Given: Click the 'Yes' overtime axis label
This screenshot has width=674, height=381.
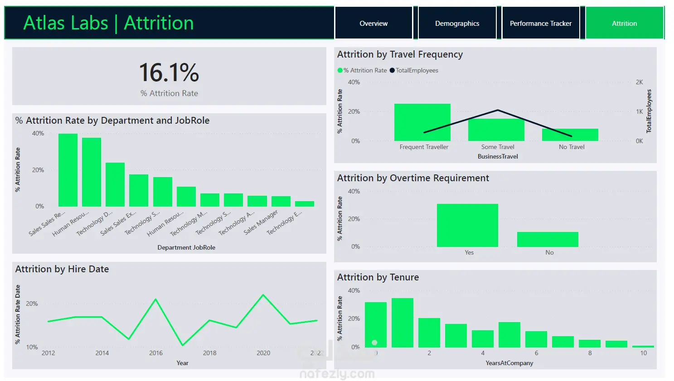Looking at the screenshot, I should [469, 252].
